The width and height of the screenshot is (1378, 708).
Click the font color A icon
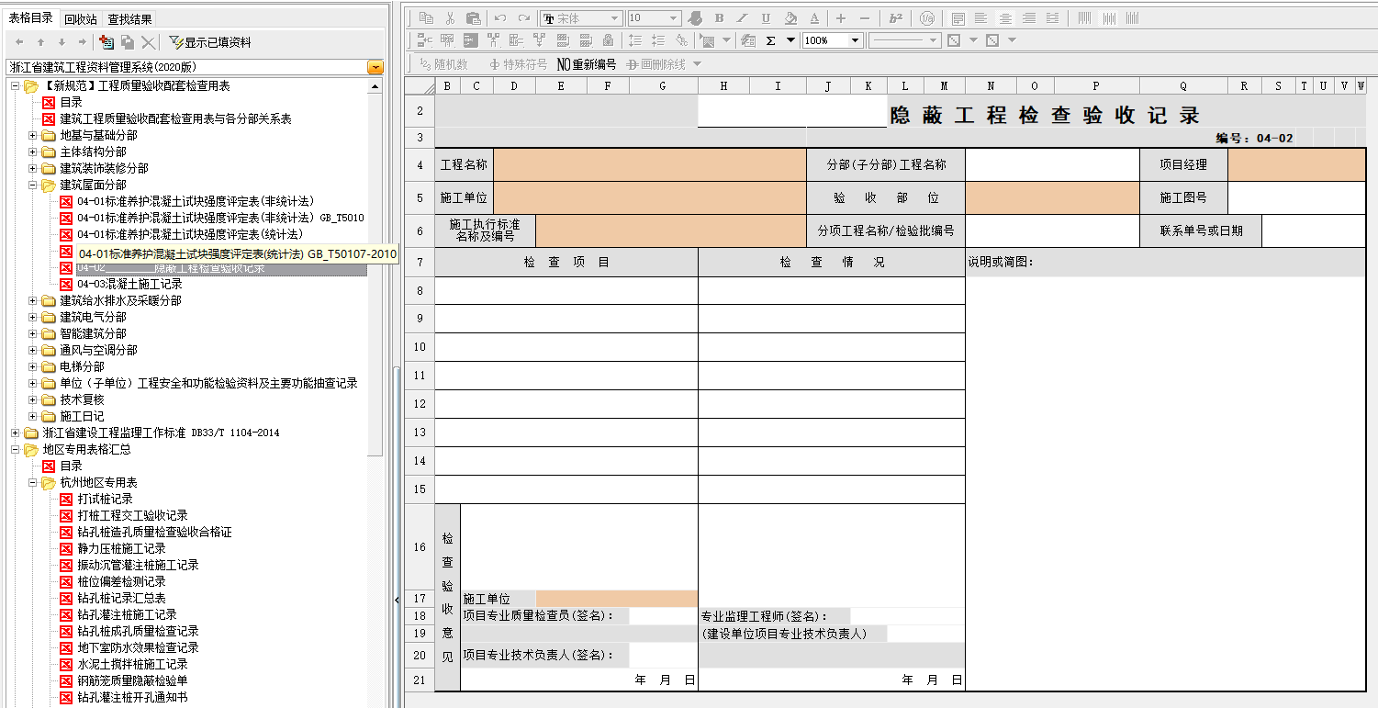[814, 18]
